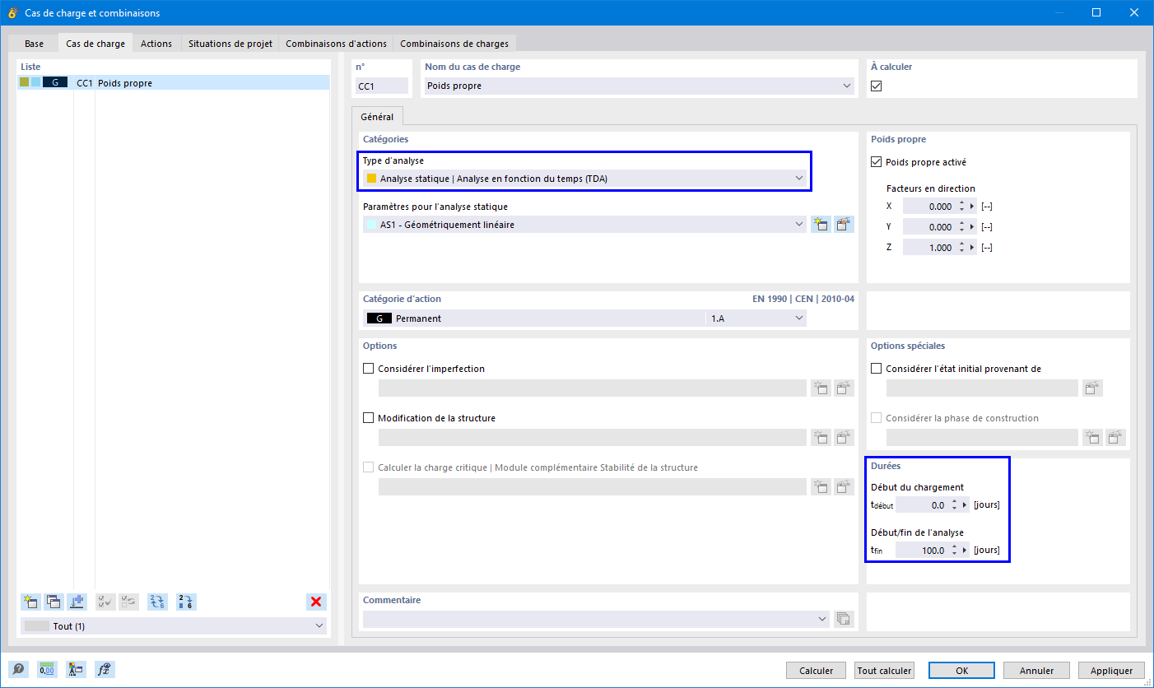The image size is (1154, 688).
Task: Toggle Poids propre activé checkbox
Action: pyautogui.click(x=877, y=162)
